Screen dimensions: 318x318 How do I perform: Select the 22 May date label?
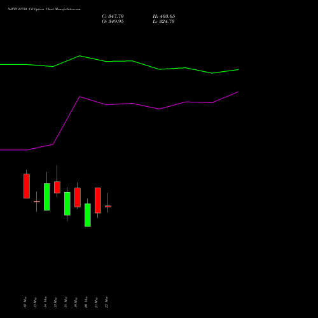[x=106, y=302]
